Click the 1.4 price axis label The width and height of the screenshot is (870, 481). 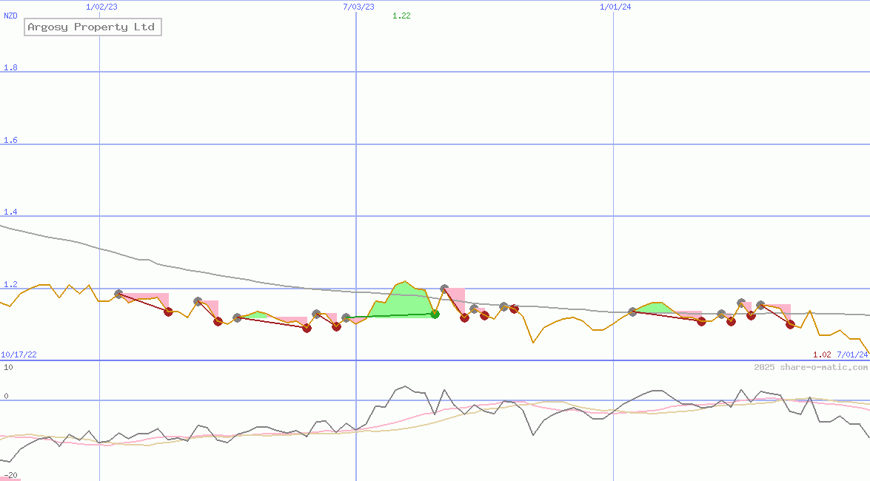tap(10, 212)
